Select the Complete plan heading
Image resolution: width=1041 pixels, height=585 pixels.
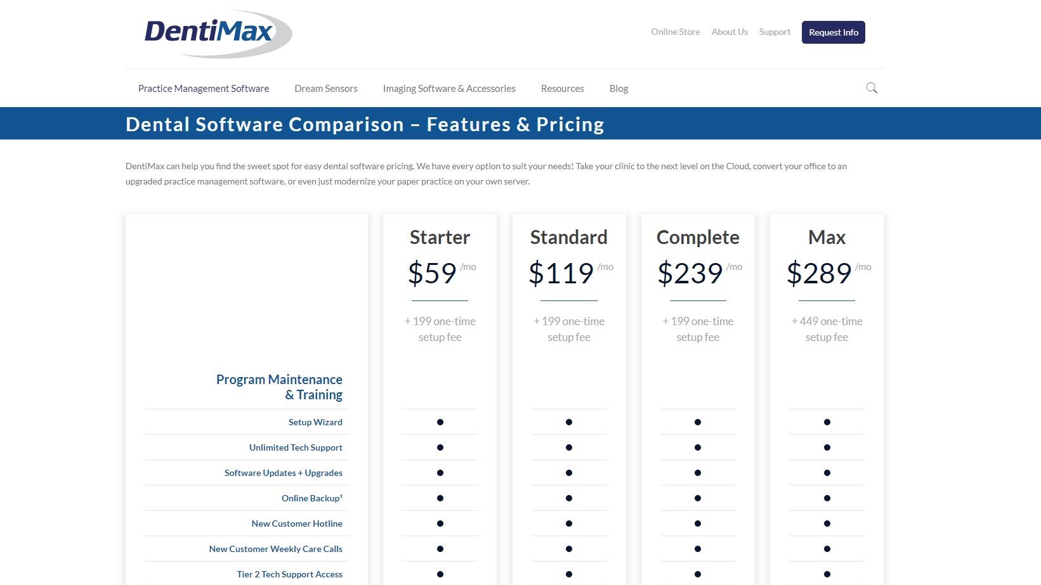[698, 238]
